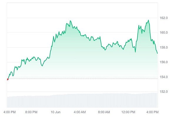Click the volume bars below the chart
This screenshot has height=117, width=177.
point(82,100)
